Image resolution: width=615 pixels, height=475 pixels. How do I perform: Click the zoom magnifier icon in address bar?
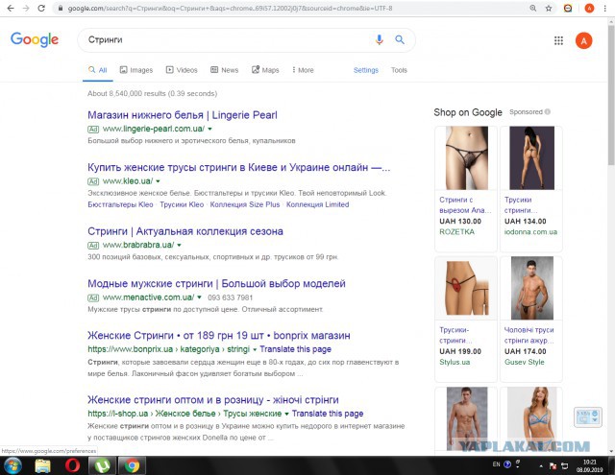(533, 9)
